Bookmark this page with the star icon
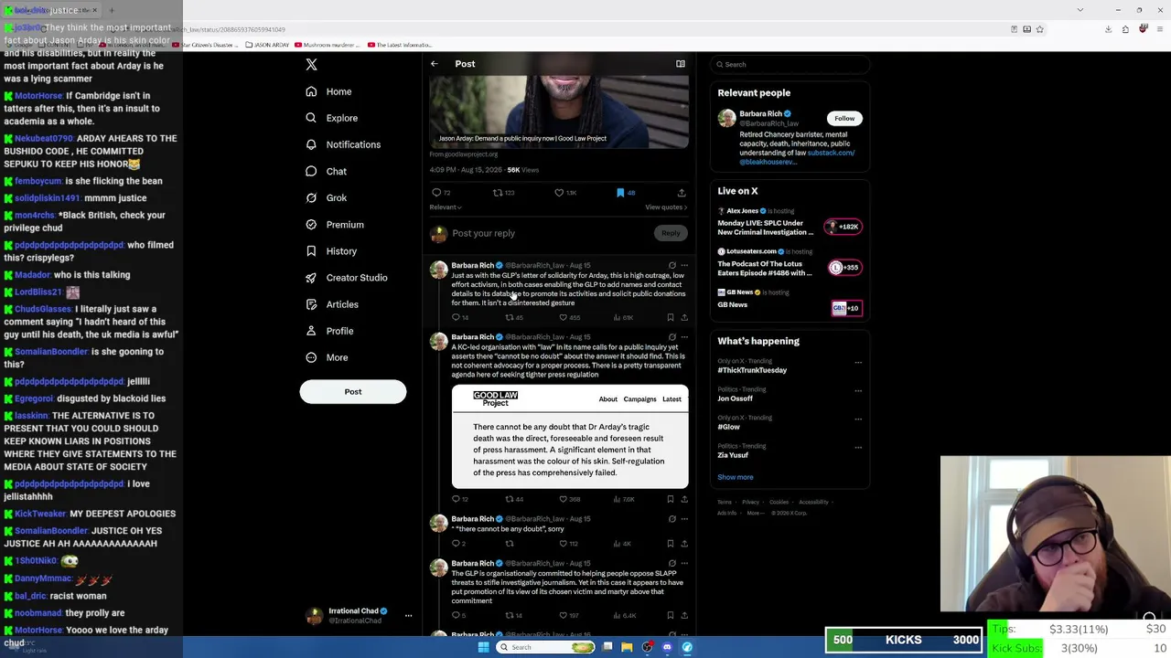 coord(1039,29)
